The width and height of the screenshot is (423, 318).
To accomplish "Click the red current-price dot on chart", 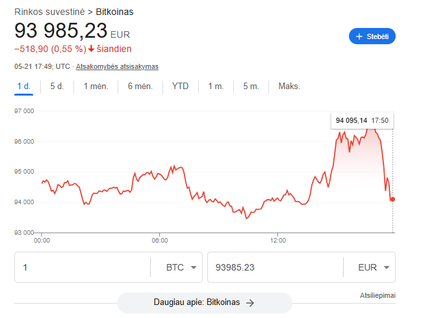I will [392, 199].
